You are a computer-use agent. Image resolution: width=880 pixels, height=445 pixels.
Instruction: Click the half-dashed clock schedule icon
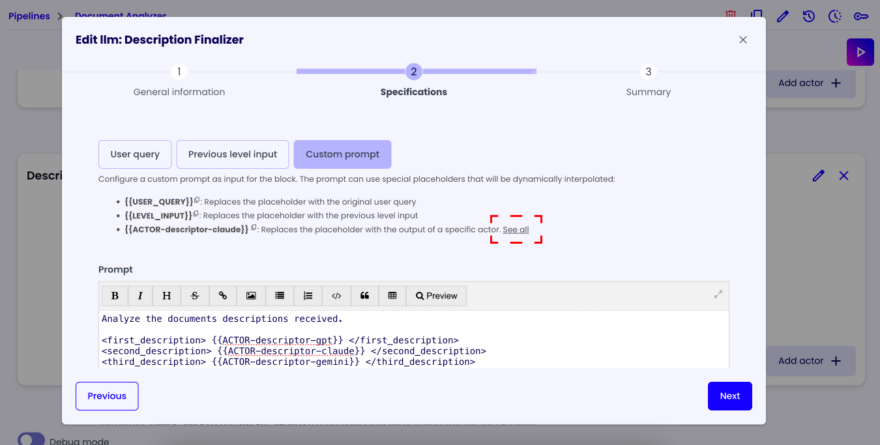tap(835, 16)
